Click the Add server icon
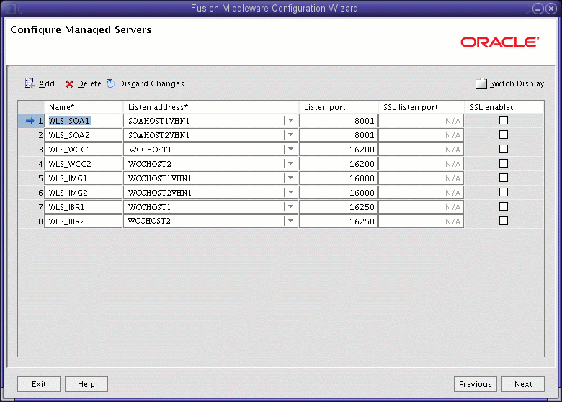The image size is (562, 402). (x=30, y=83)
